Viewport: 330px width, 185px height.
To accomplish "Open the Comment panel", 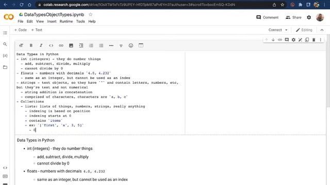I will point(267,17).
